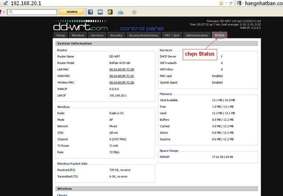
Task: Go to the Security tab
Action: 116,35
